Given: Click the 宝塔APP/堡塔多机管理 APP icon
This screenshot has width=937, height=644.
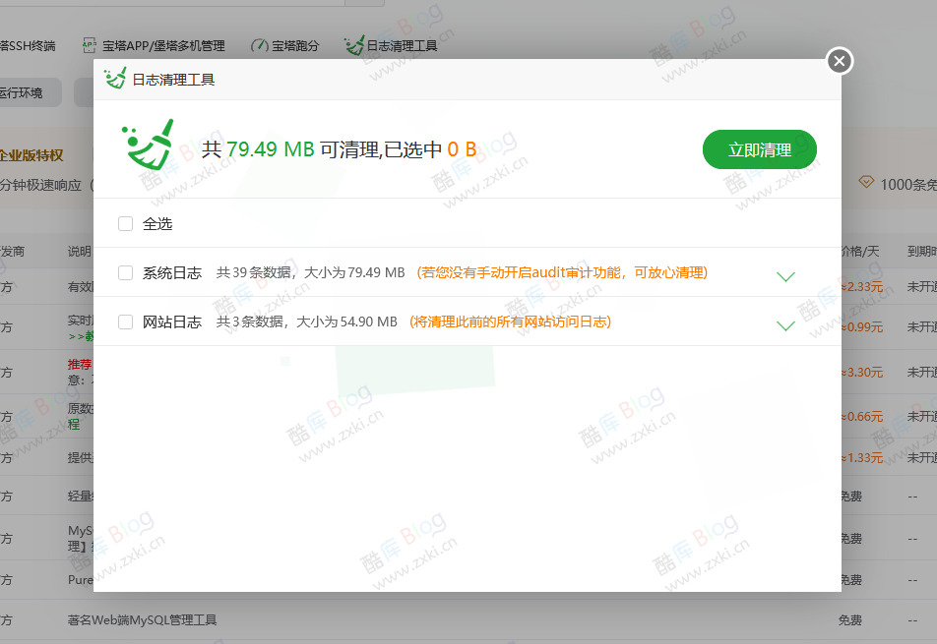Looking at the screenshot, I should click(x=89, y=45).
